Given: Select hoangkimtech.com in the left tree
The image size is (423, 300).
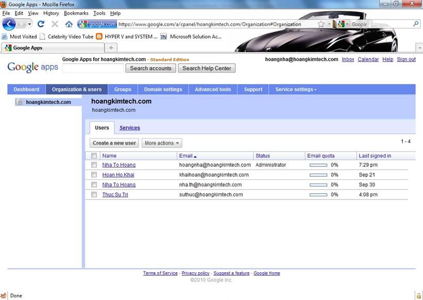Looking at the screenshot, I should click(48, 102).
